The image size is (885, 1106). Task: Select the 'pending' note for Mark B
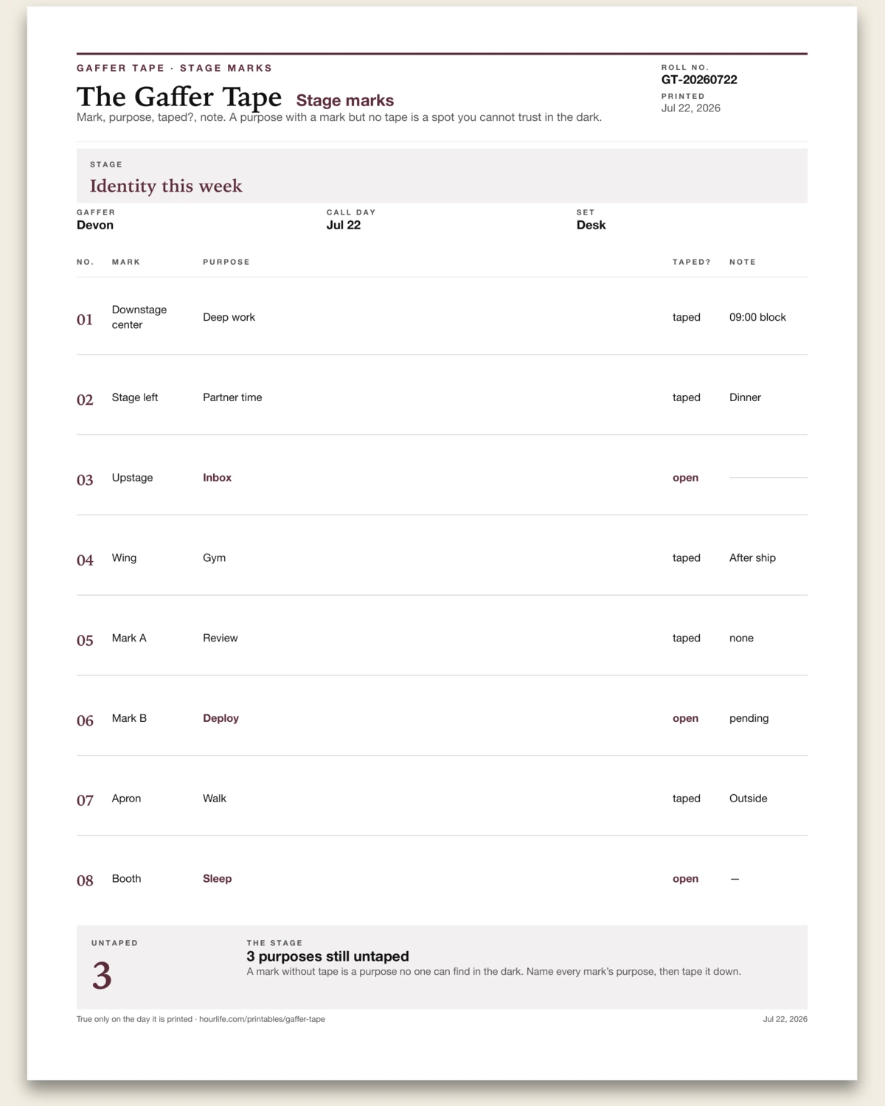coord(749,718)
